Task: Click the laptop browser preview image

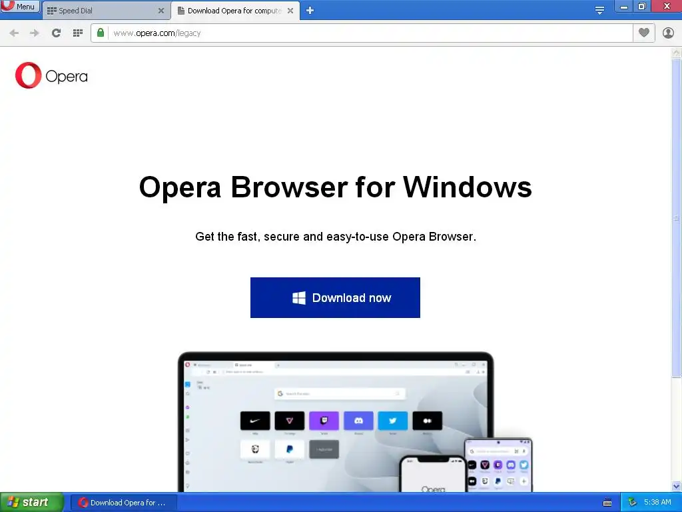Action: (336, 421)
